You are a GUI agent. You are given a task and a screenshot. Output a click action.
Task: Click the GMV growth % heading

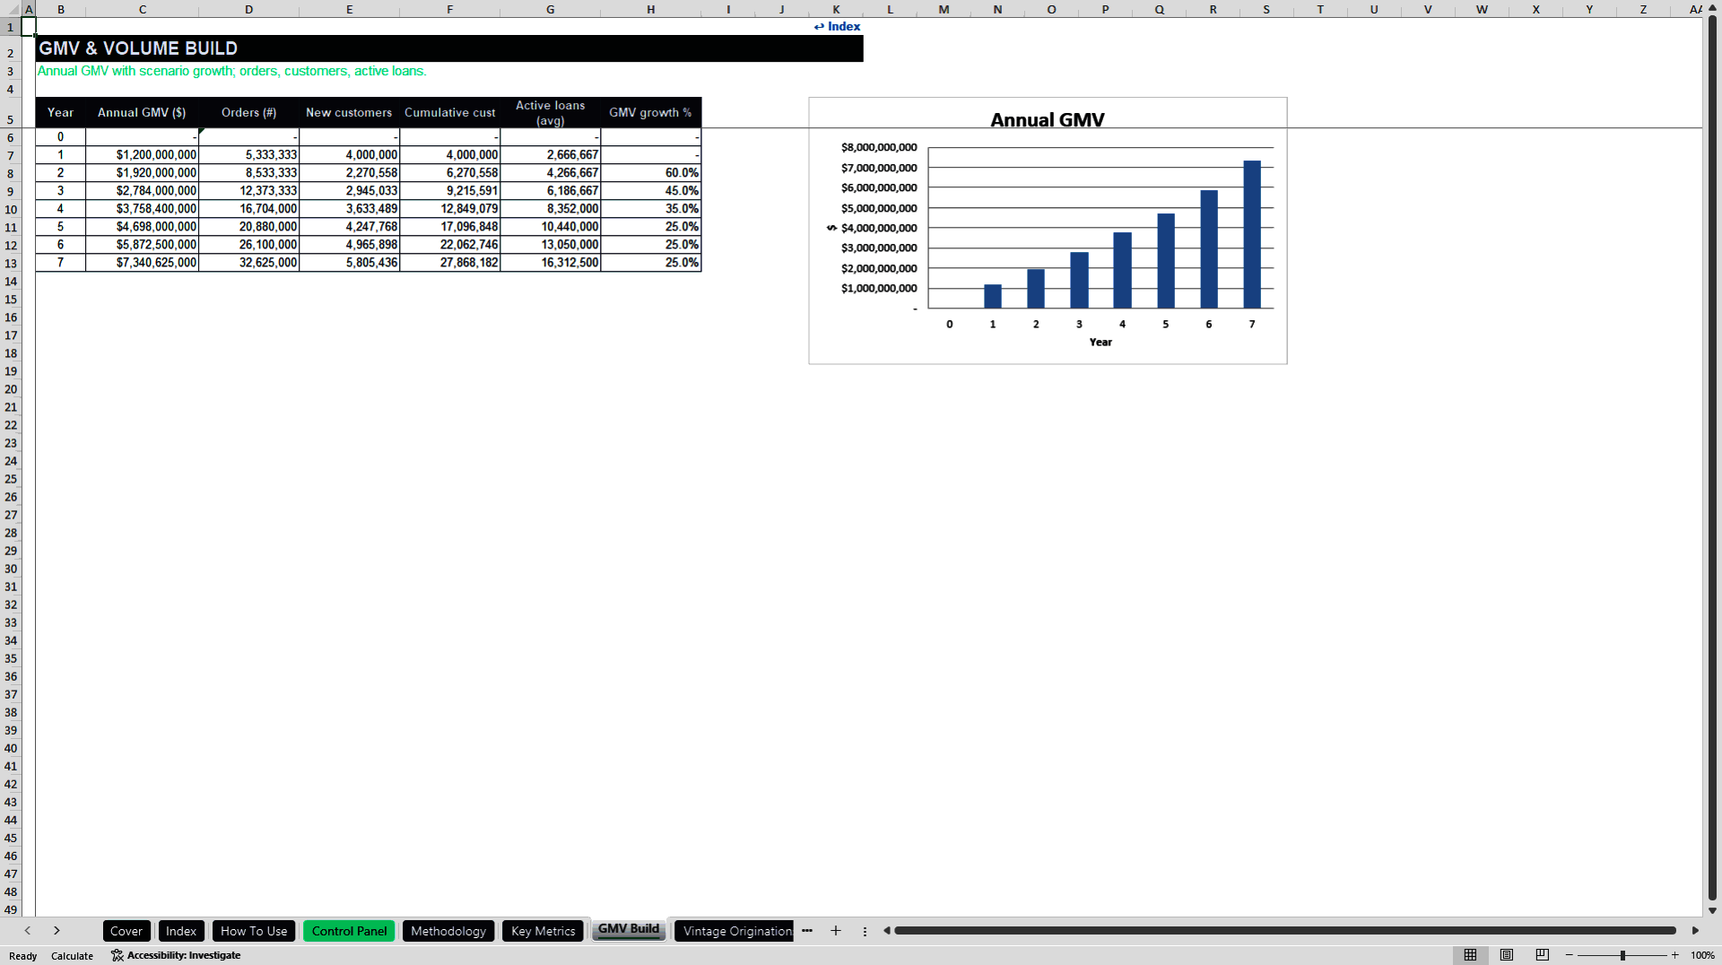point(650,112)
